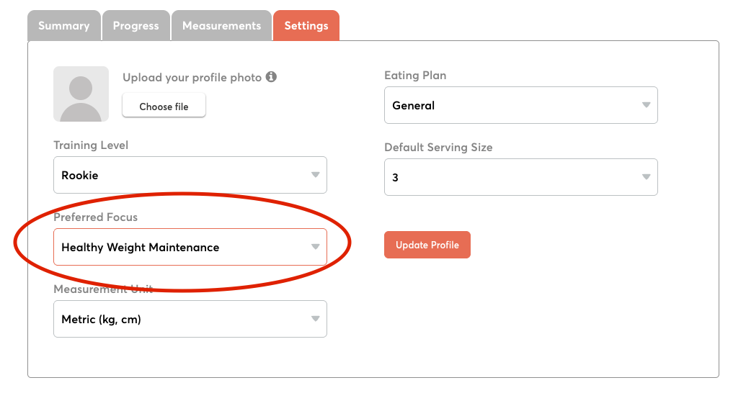This screenshot has height=406, width=746.
Task: Open the Eating Plan dropdown set to General
Action: coord(520,105)
